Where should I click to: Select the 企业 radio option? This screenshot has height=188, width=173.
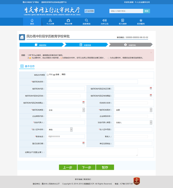tap(54, 75)
